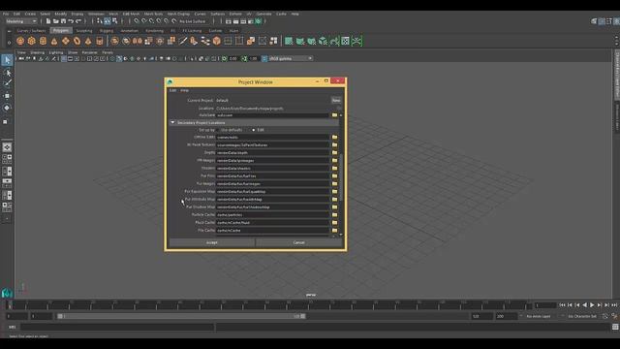
Task: Switch to single perspective layout icon
Action: (x=7, y=147)
